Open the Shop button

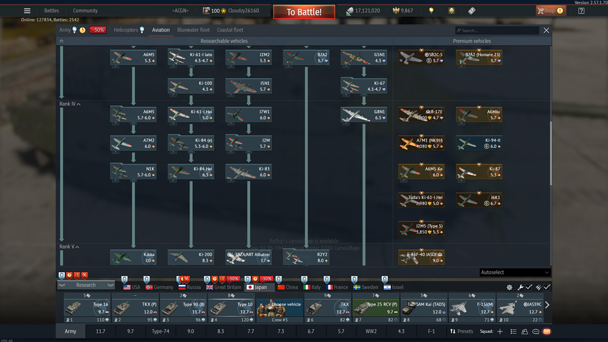point(550,11)
